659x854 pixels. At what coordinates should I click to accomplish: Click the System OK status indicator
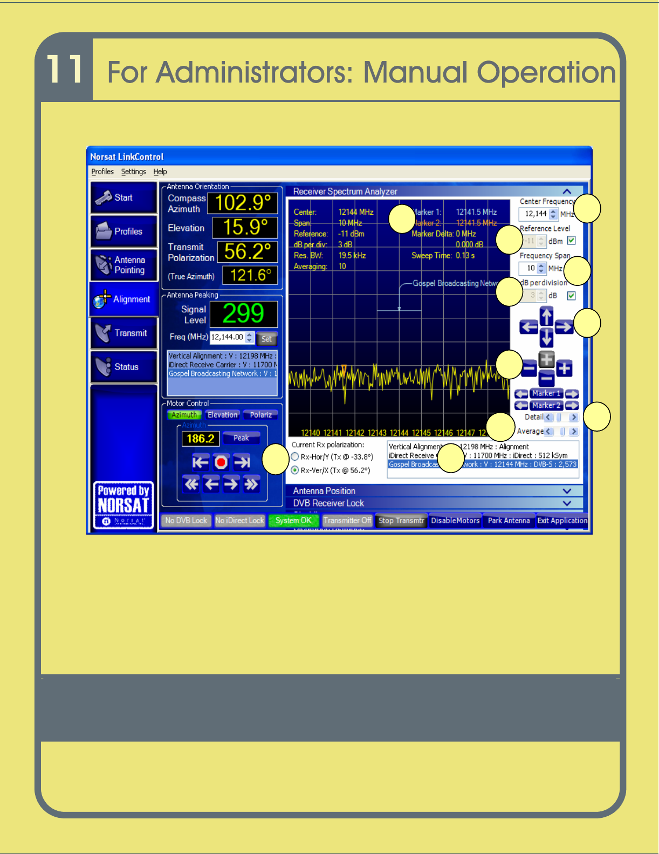pyautogui.click(x=293, y=521)
